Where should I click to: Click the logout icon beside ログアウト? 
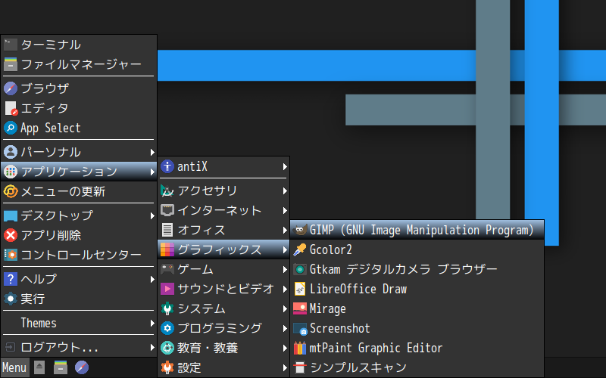[x=11, y=347]
